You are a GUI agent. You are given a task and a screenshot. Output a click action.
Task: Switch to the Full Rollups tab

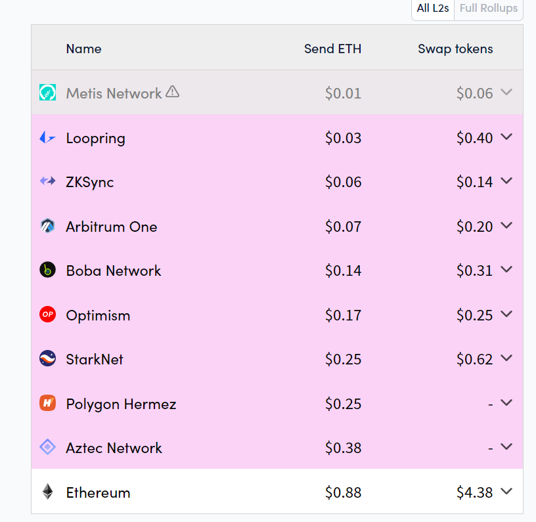click(x=489, y=8)
